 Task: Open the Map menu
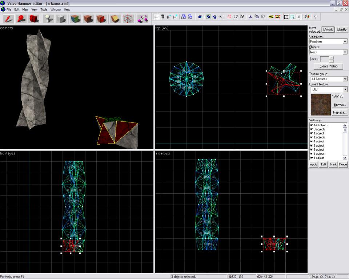pyautogui.click(x=25, y=9)
